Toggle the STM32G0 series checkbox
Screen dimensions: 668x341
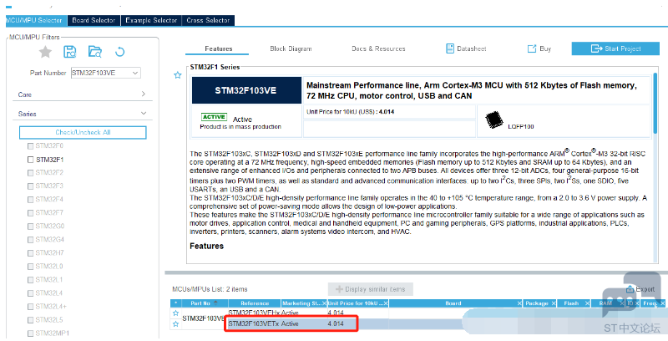point(30,226)
